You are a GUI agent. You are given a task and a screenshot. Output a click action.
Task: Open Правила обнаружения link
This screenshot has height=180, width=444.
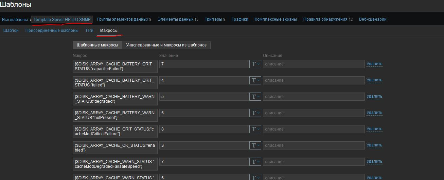325,19
